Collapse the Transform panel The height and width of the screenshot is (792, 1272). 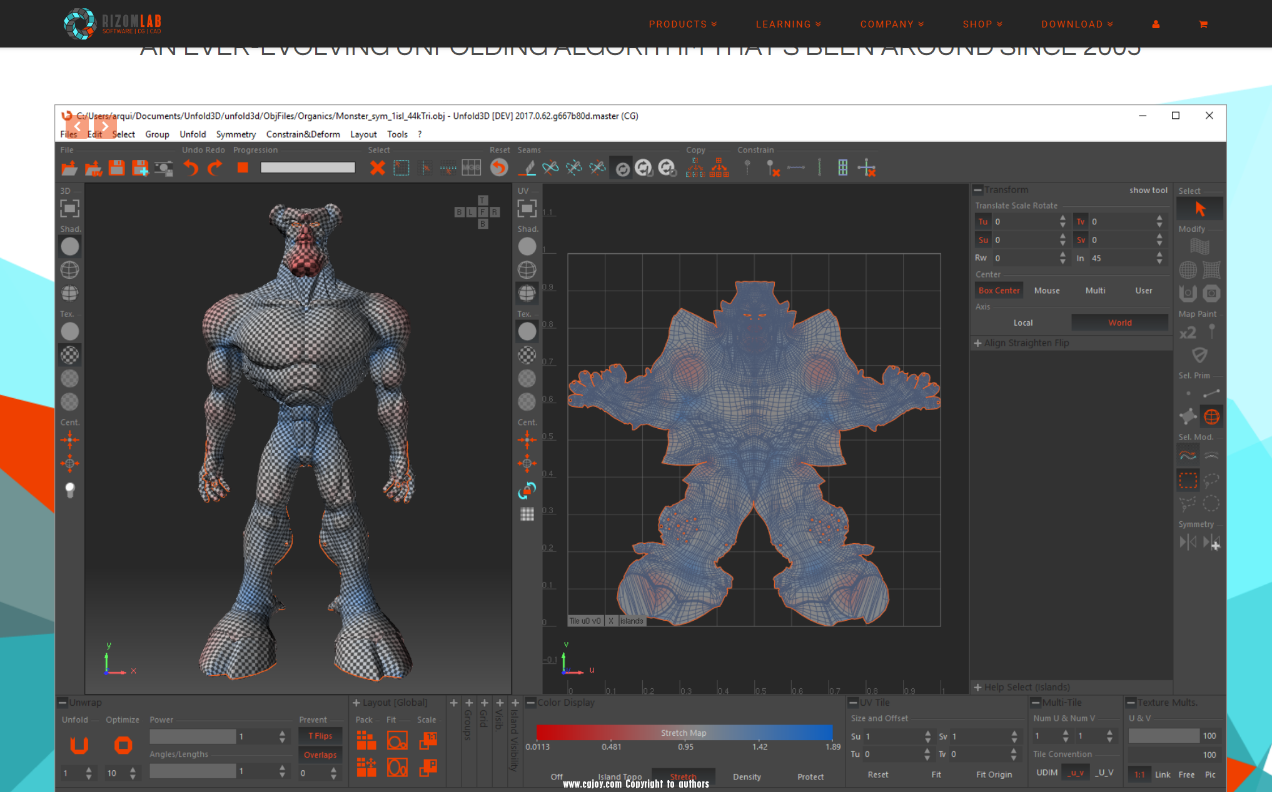pyautogui.click(x=978, y=190)
